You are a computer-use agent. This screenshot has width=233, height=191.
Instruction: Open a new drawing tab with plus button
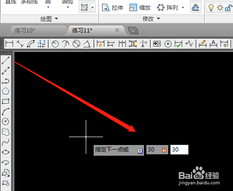click(133, 31)
